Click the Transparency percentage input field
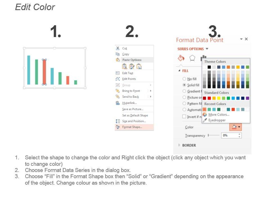 [x=229, y=135]
